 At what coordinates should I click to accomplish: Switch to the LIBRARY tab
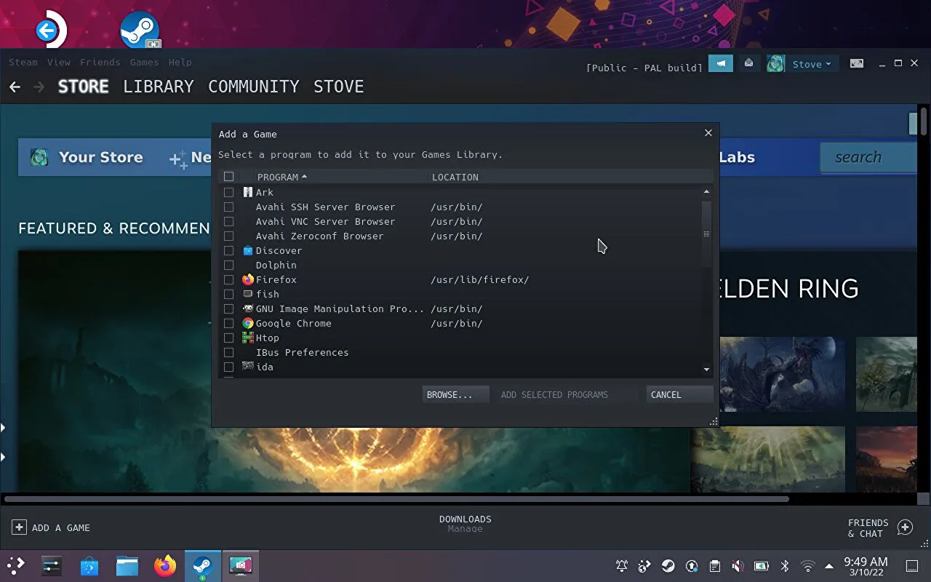click(159, 87)
